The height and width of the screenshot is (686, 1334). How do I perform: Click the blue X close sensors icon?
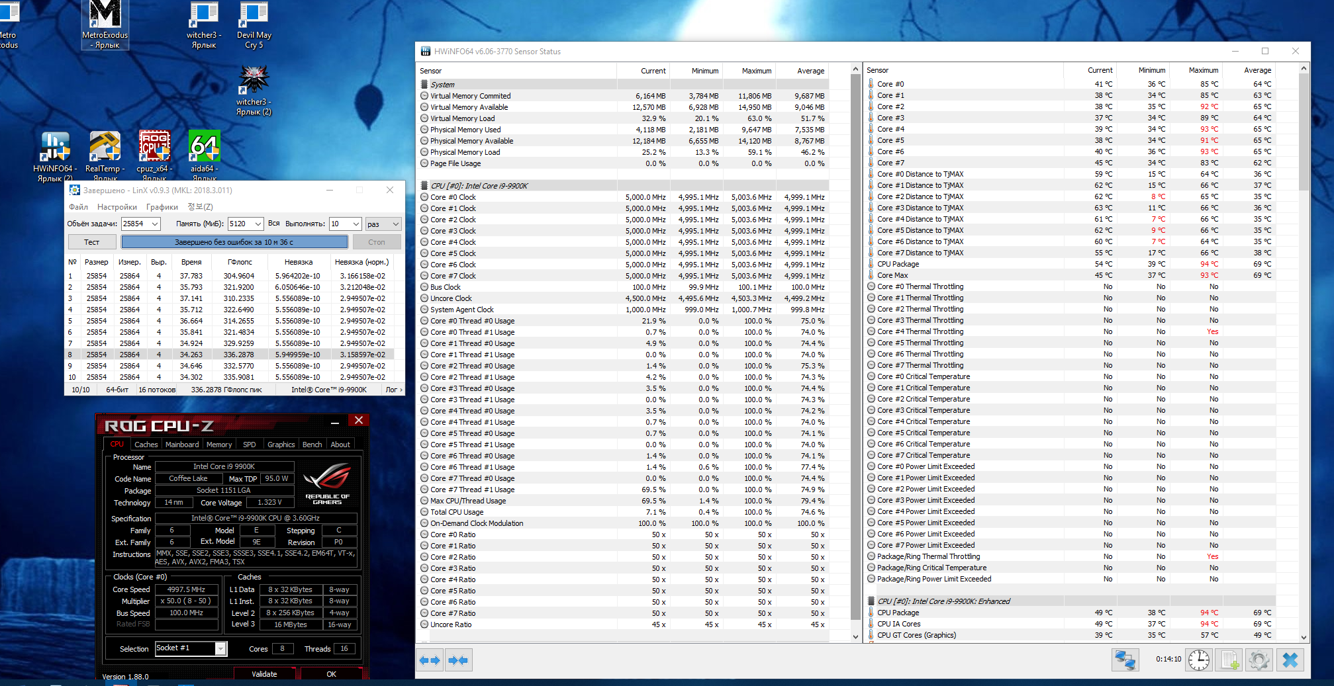(x=1290, y=660)
